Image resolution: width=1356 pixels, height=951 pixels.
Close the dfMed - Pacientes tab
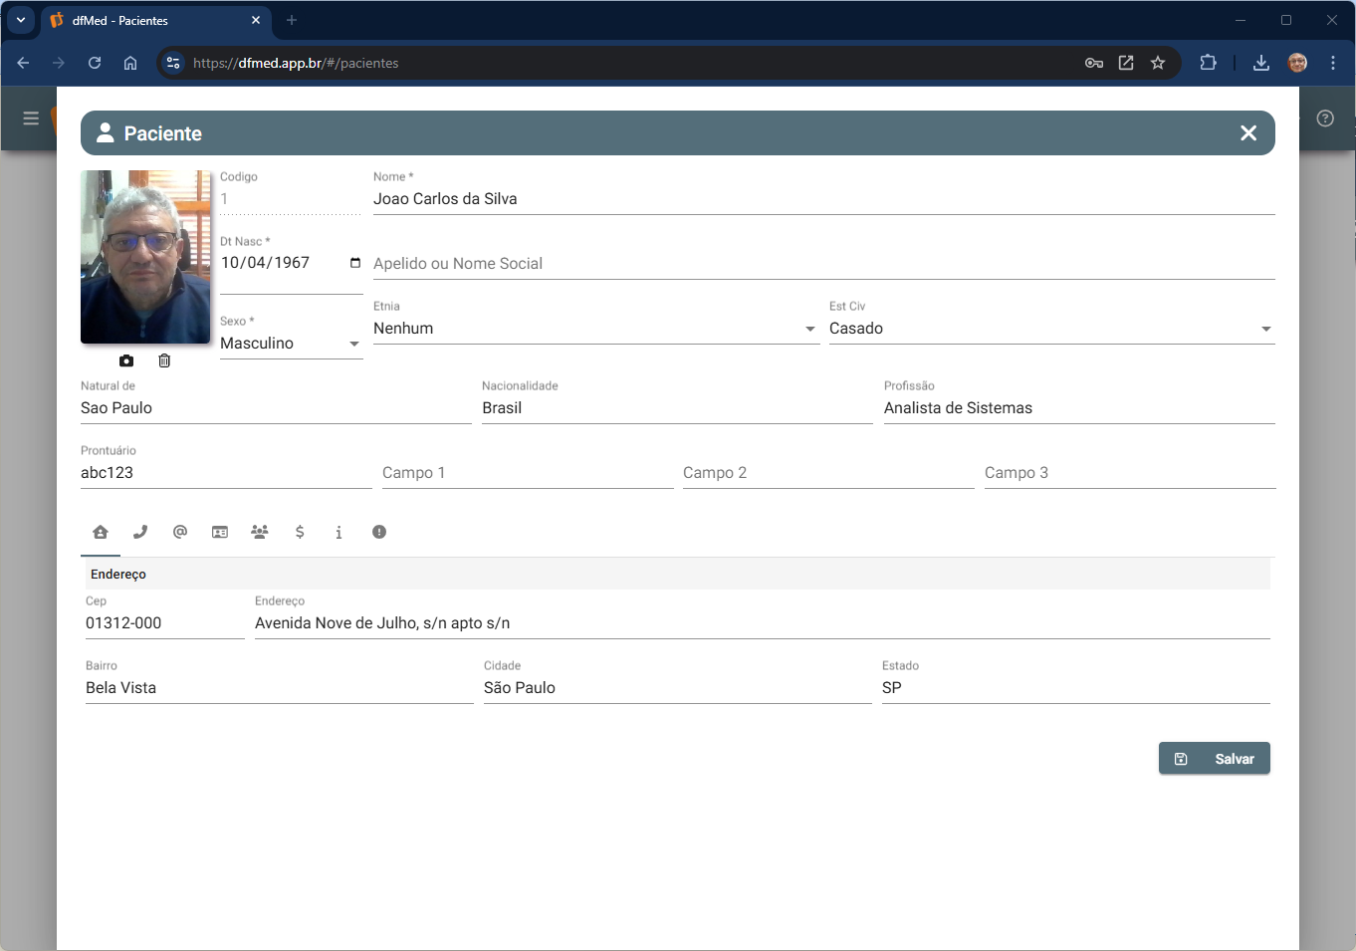[x=256, y=20]
